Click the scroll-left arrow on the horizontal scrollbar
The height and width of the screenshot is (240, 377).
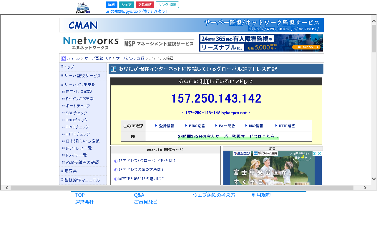6,188
